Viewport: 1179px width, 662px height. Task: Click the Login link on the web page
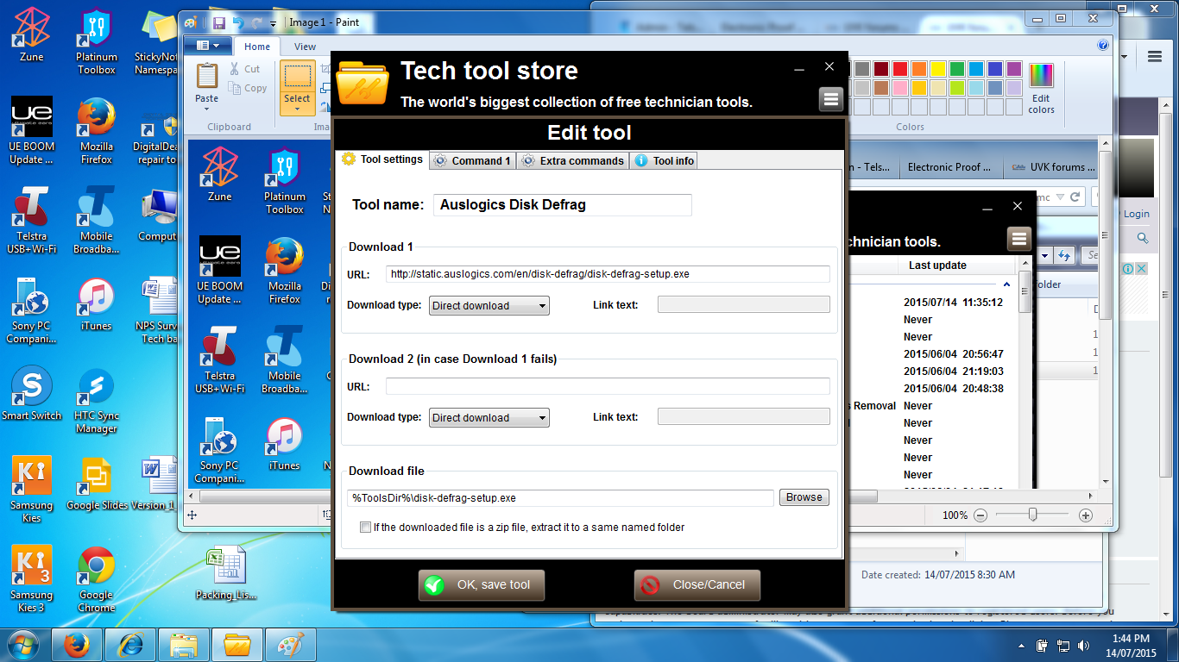coord(1136,214)
